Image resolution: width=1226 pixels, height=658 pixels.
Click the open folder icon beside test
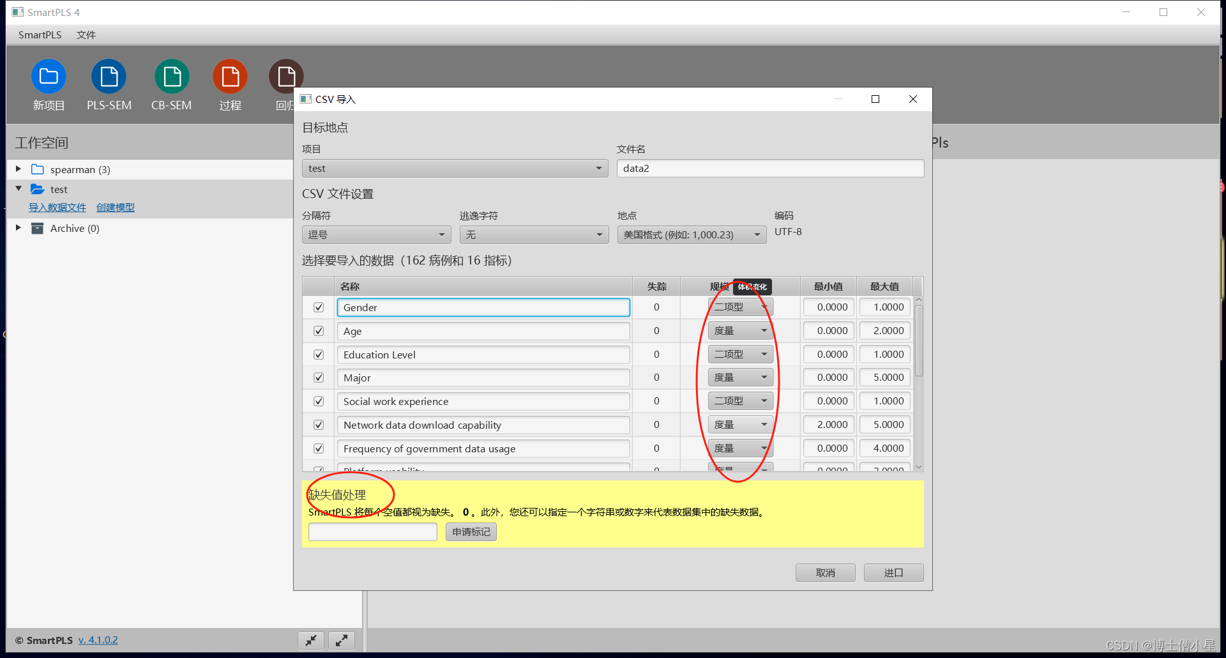coord(36,189)
